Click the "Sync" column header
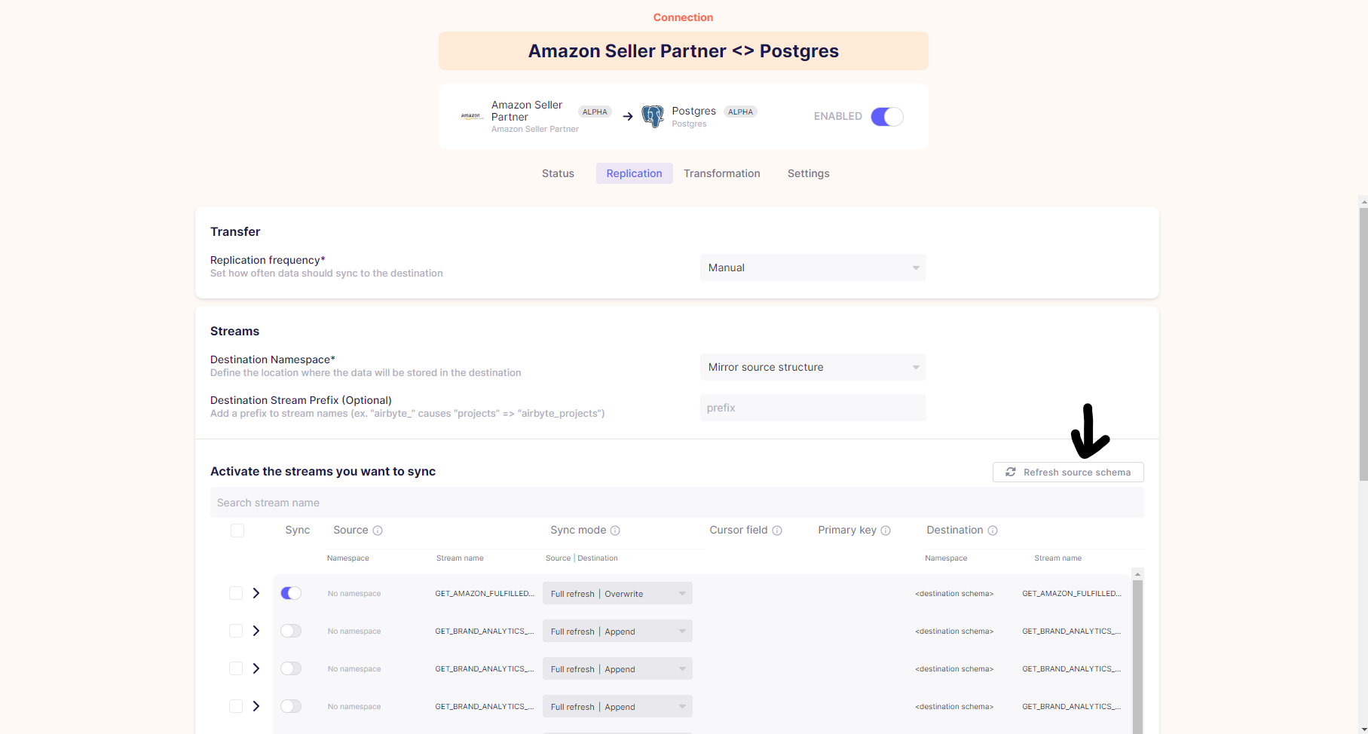 pos(298,531)
